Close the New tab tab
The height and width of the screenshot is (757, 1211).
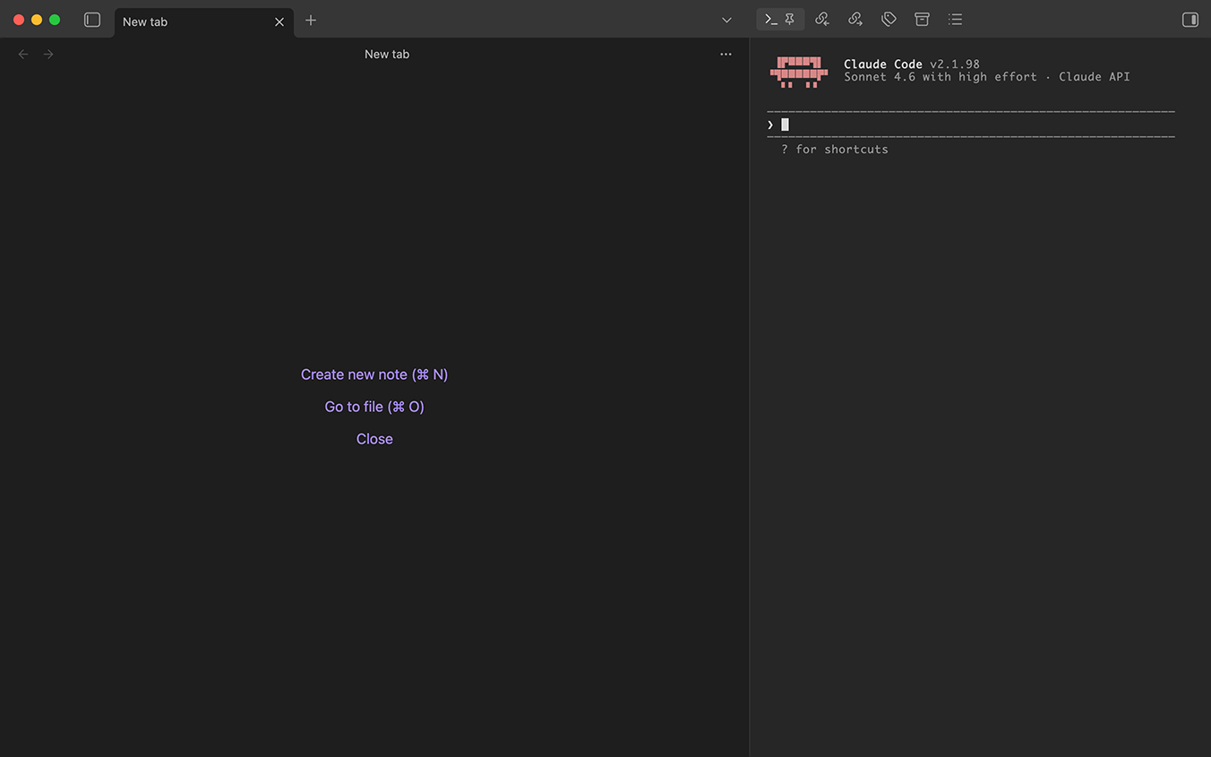tap(279, 22)
